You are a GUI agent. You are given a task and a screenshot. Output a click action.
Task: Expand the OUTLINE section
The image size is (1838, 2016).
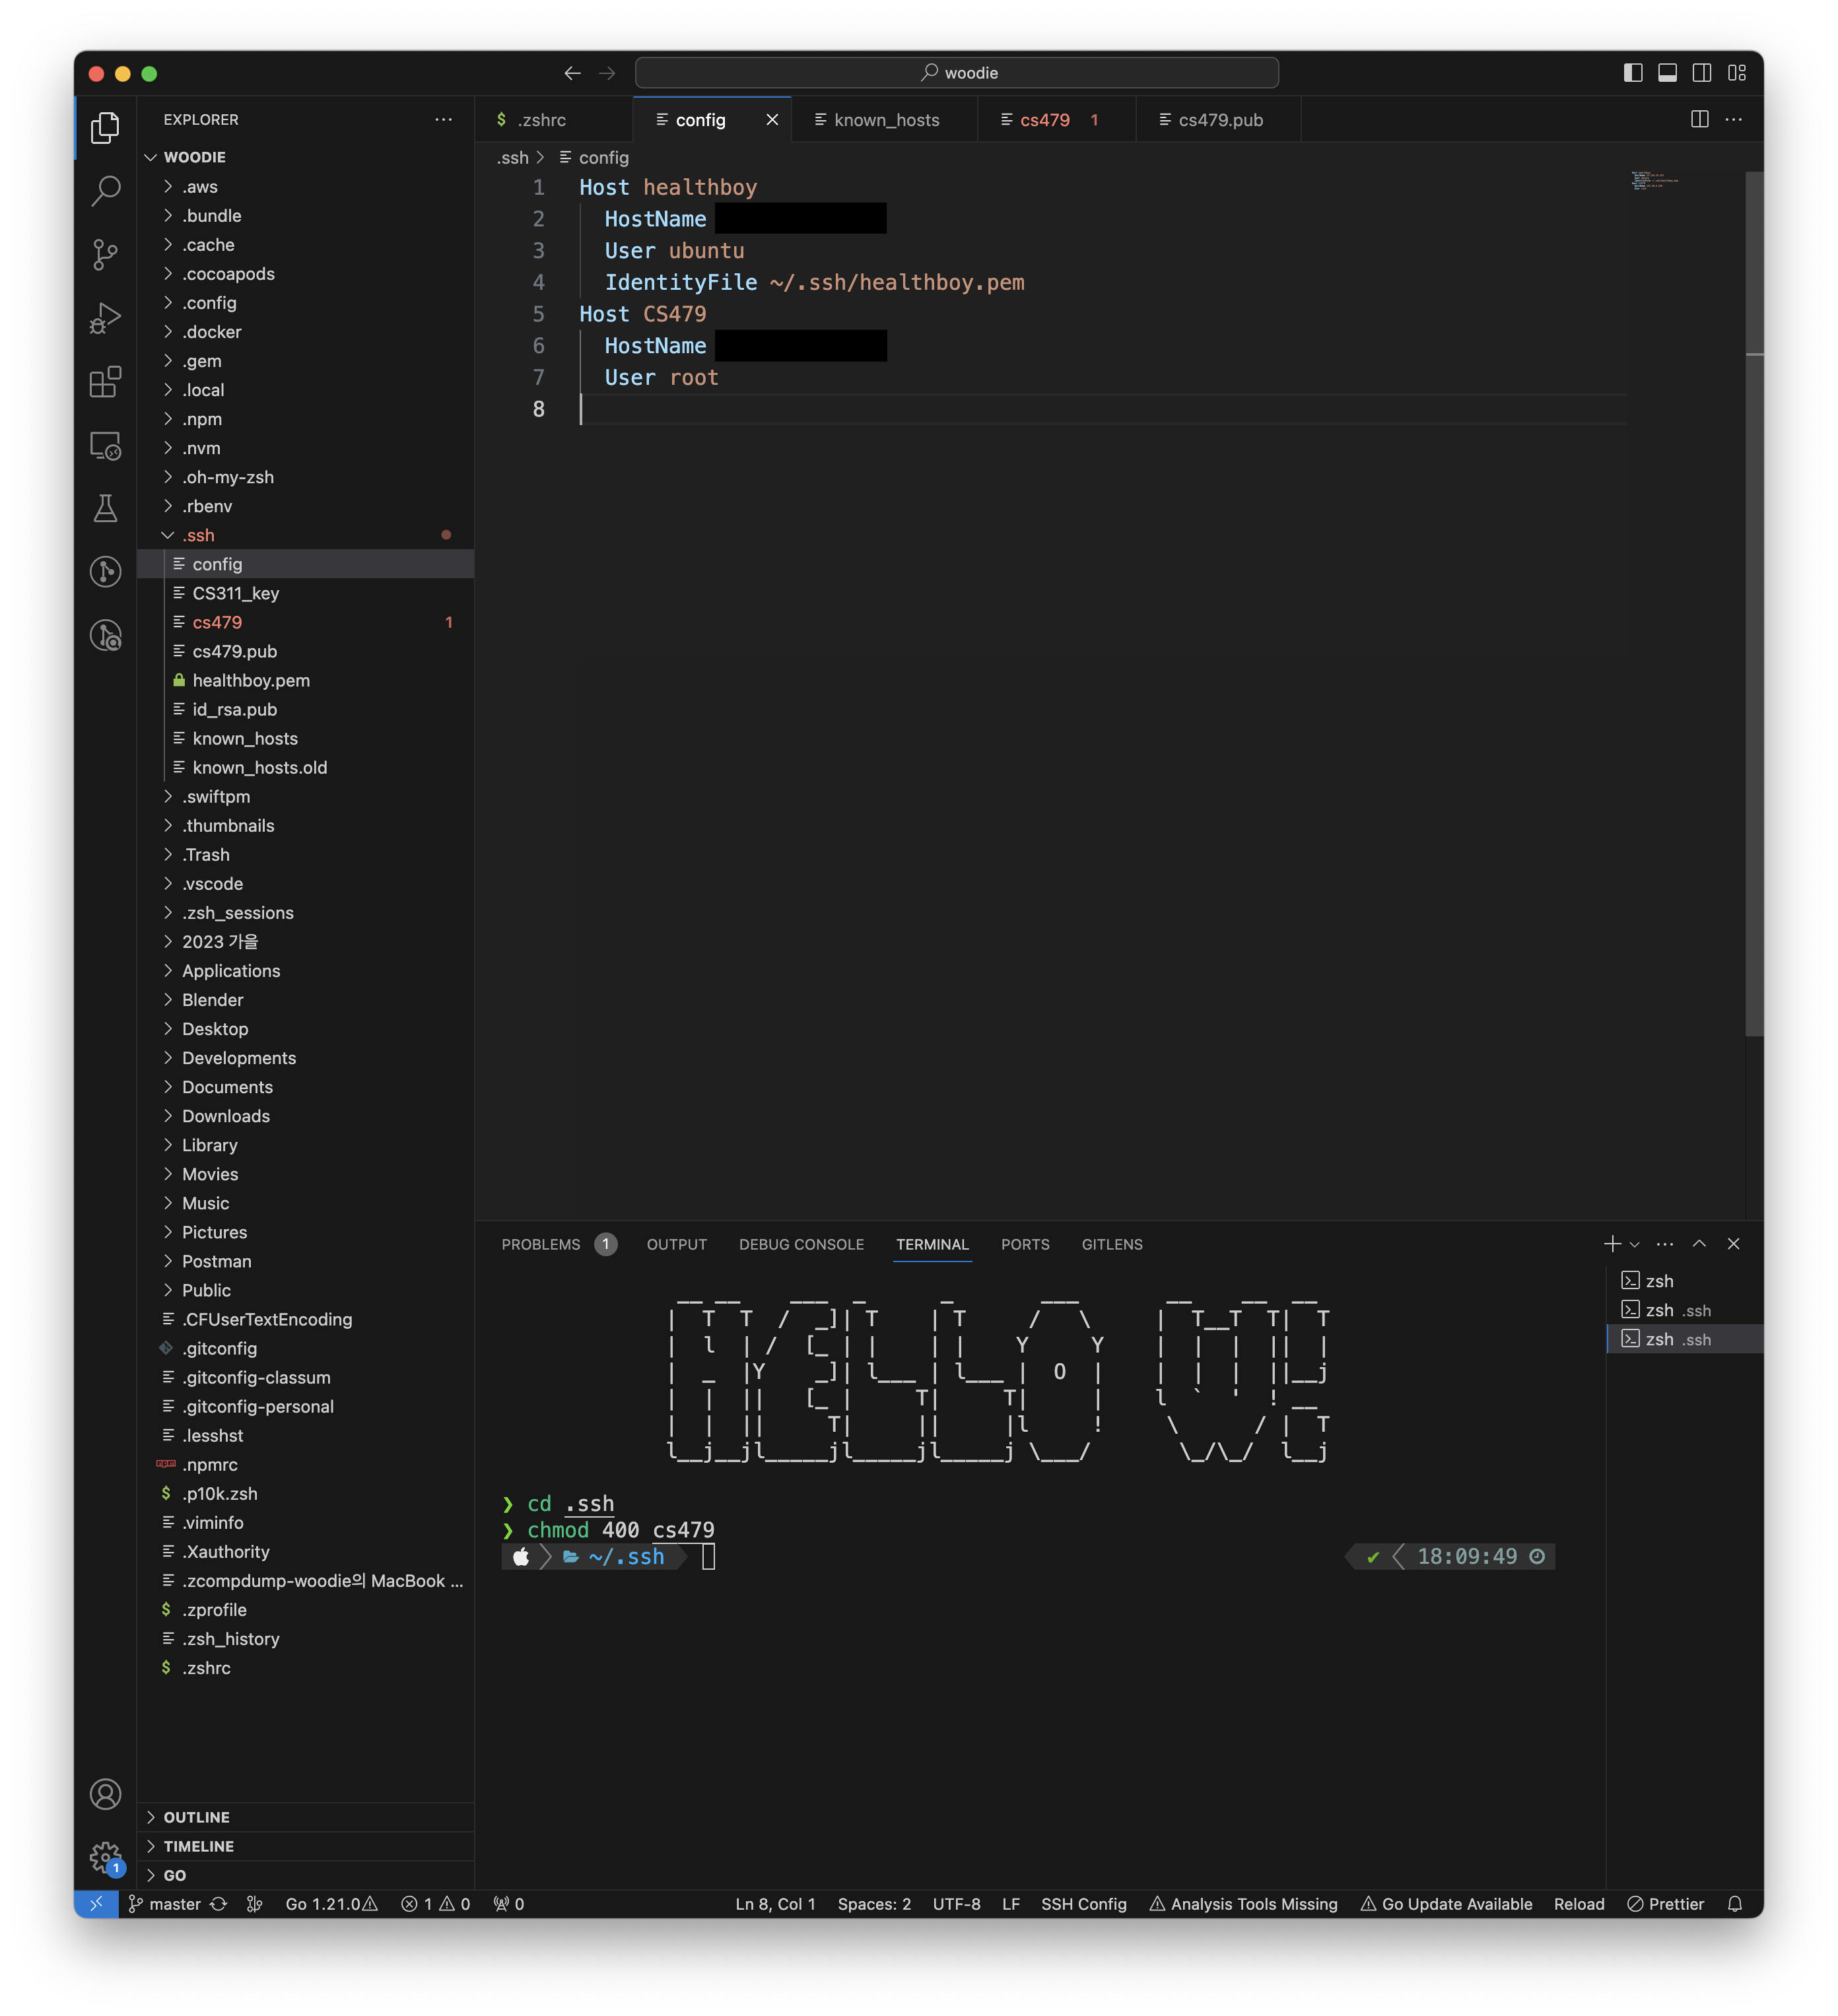197,1817
